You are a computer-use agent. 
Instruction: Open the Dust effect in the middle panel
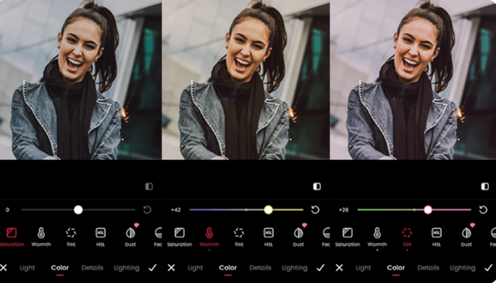coord(298,233)
